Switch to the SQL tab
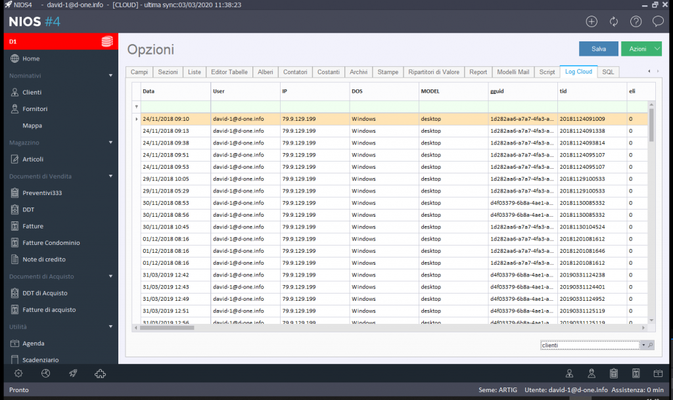The image size is (673, 400). pyautogui.click(x=608, y=72)
